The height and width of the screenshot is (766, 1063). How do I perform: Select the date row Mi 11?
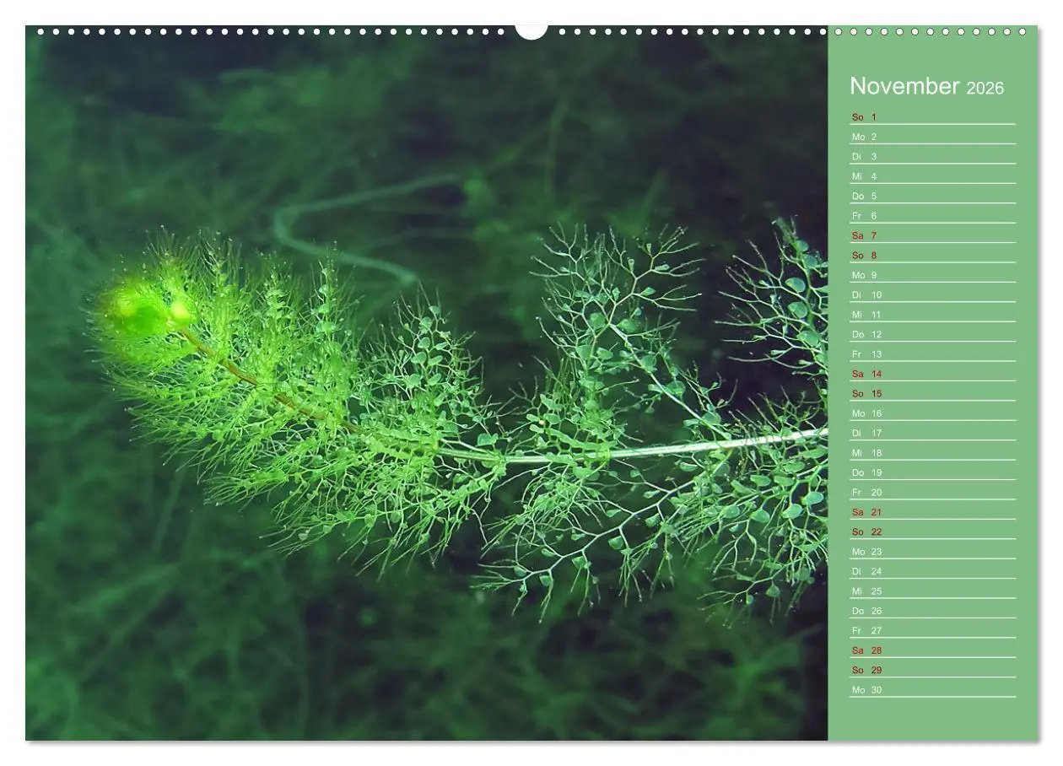(932, 315)
